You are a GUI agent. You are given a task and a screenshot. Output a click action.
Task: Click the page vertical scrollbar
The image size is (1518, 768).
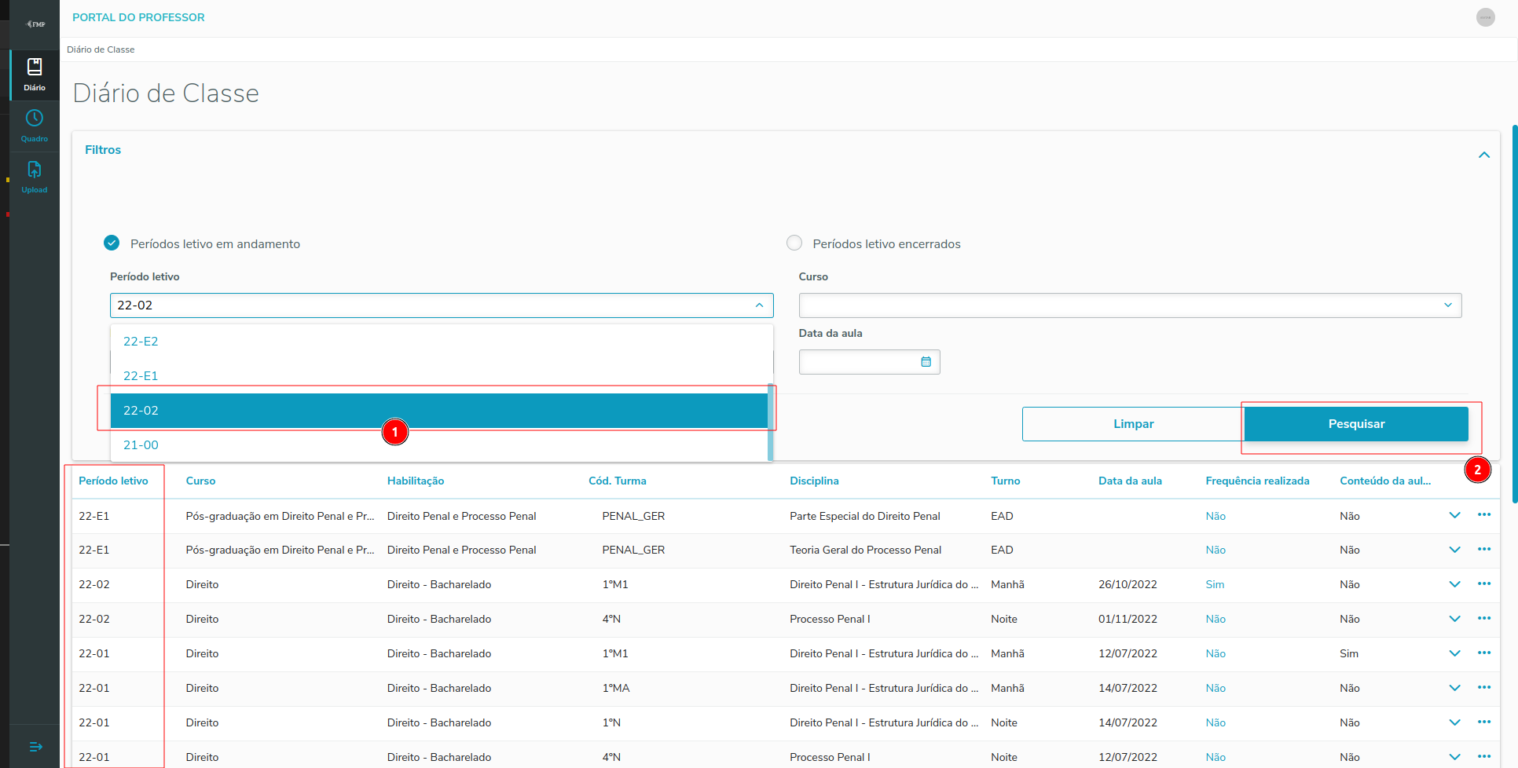click(x=1514, y=314)
